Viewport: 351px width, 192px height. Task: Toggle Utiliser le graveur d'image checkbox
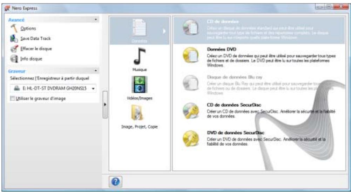[x=12, y=99]
